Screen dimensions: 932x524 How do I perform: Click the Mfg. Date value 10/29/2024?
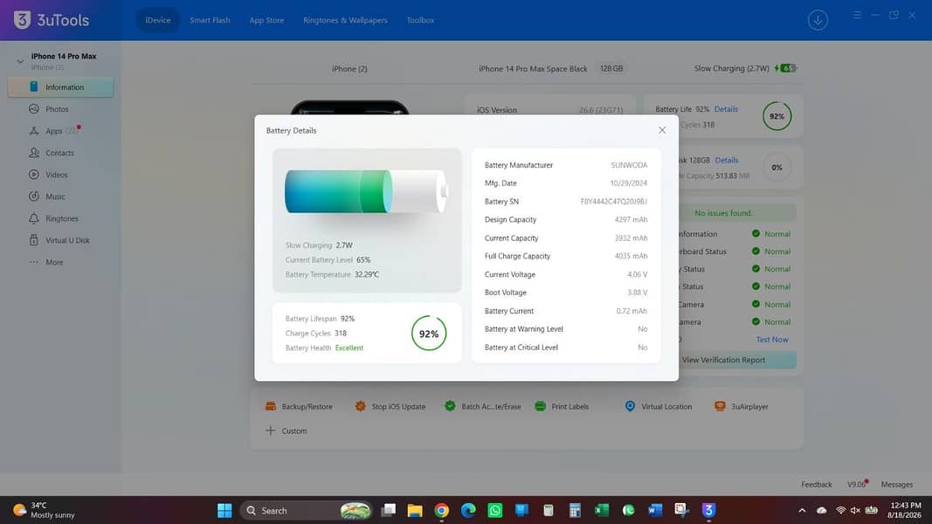(628, 183)
